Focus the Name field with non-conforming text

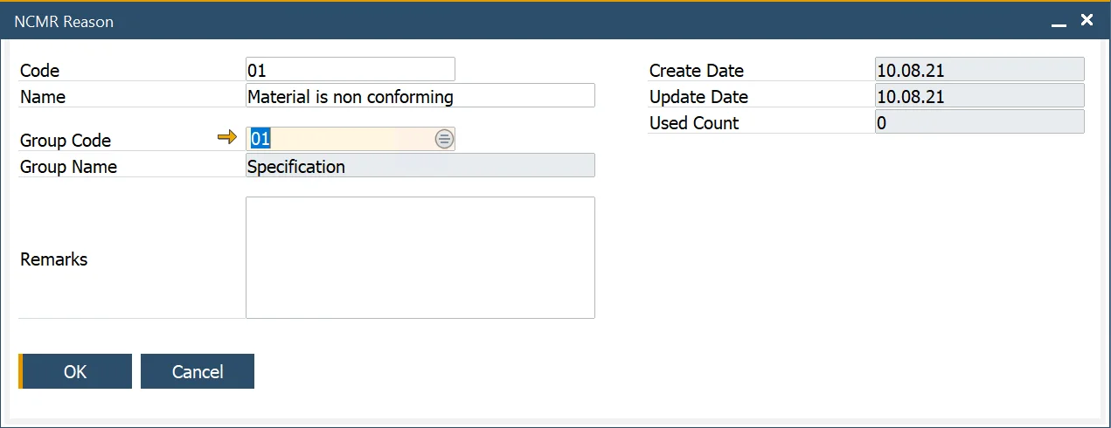420,96
